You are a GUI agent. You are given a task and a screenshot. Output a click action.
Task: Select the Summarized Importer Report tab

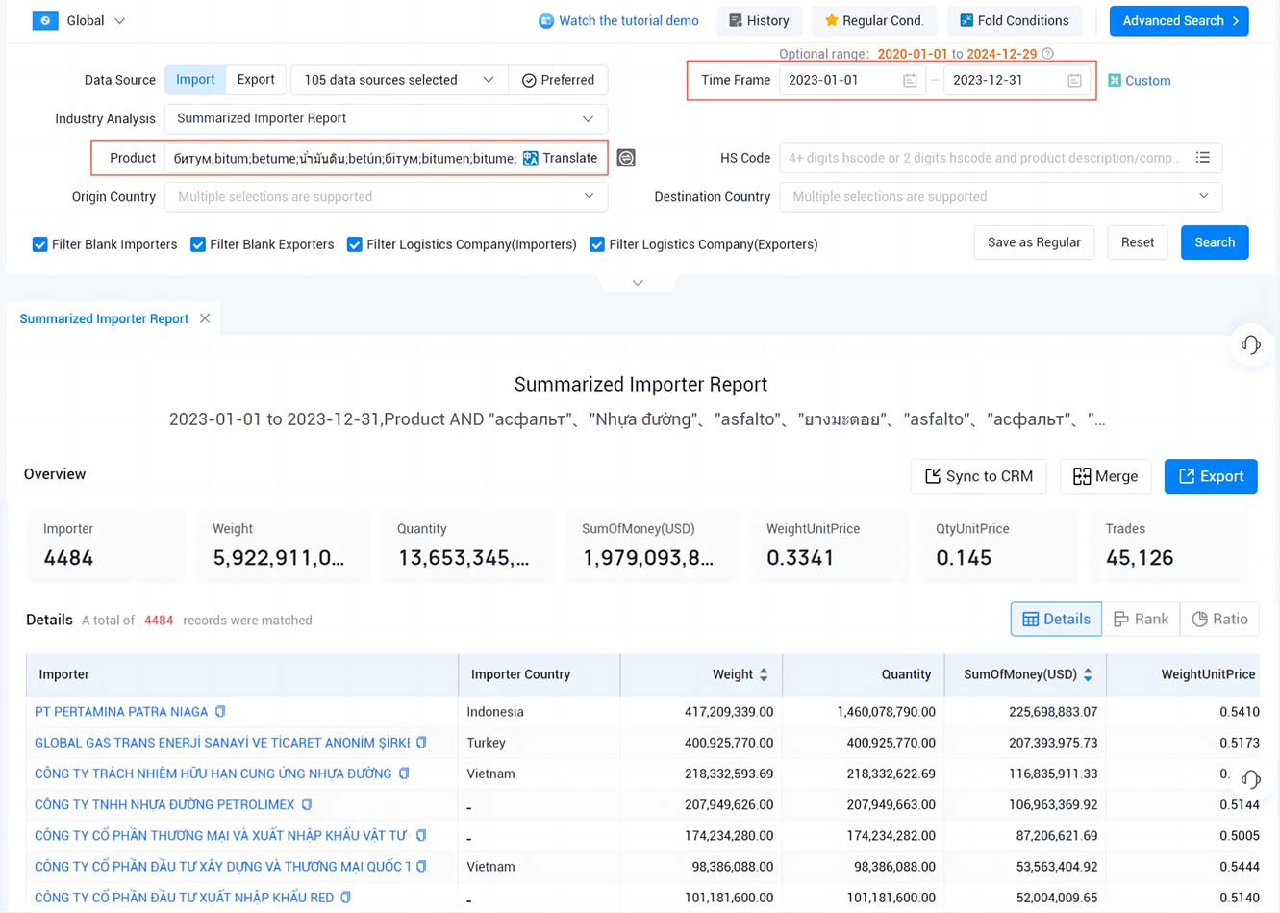[104, 318]
